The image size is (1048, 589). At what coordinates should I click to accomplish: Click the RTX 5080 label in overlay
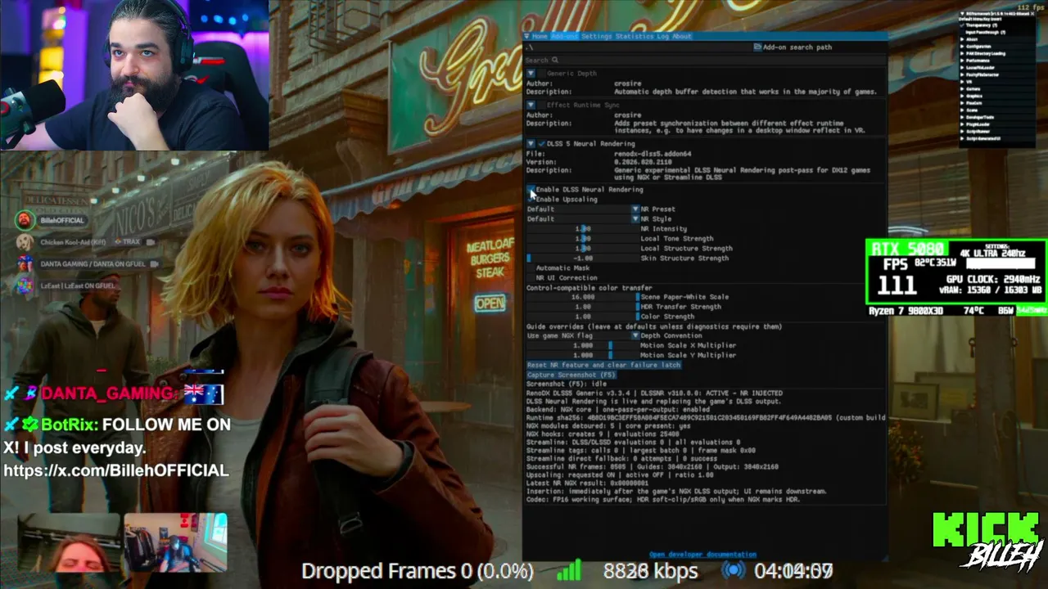coord(908,249)
